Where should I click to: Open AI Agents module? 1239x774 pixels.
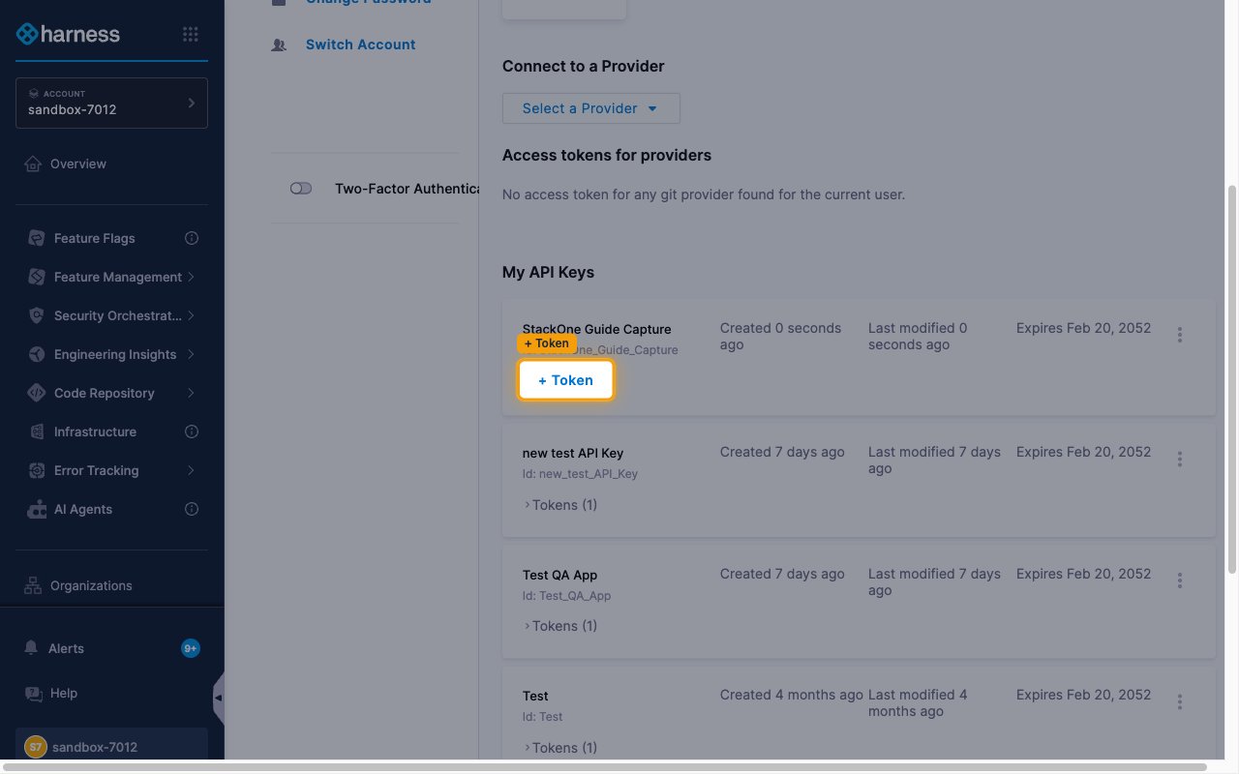click(x=83, y=509)
